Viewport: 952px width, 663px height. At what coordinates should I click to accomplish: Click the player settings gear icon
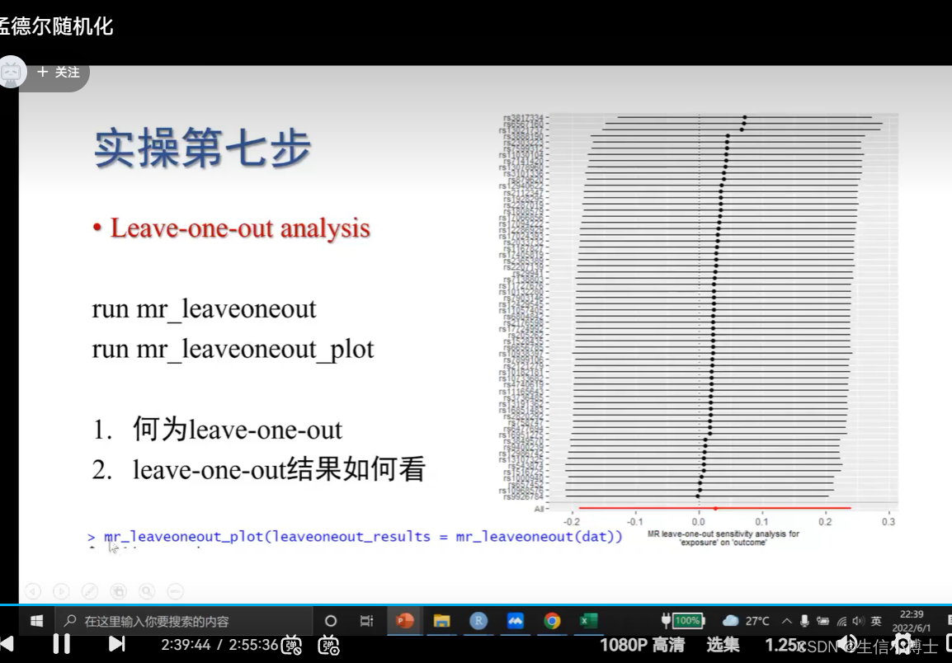pyautogui.click(x=903, y=644)
